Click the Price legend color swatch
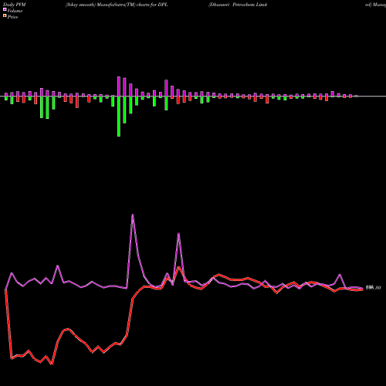The image size is (386, 386). [5, 16]
